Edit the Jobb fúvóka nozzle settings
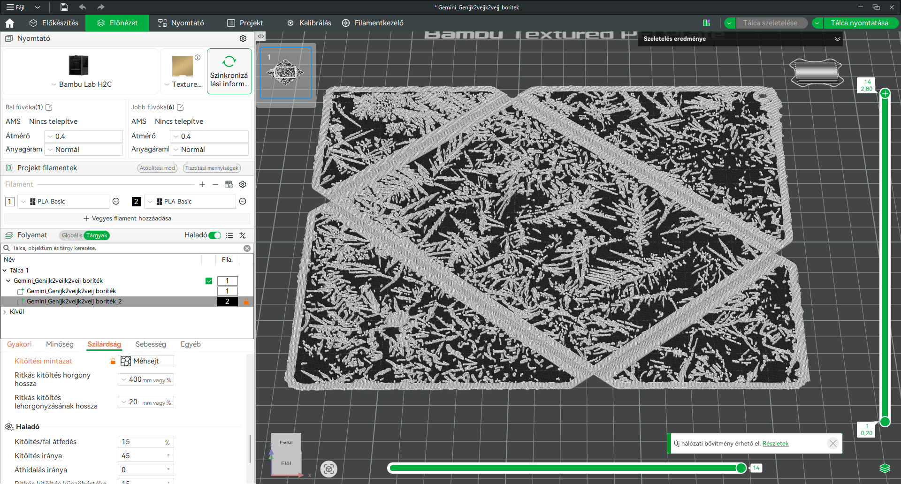901x484 pixels. tap(180, 107)
